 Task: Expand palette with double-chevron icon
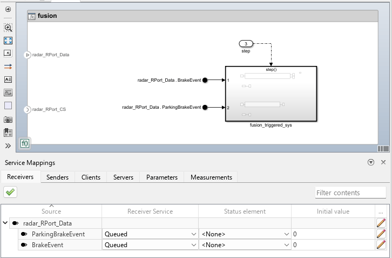8,146
